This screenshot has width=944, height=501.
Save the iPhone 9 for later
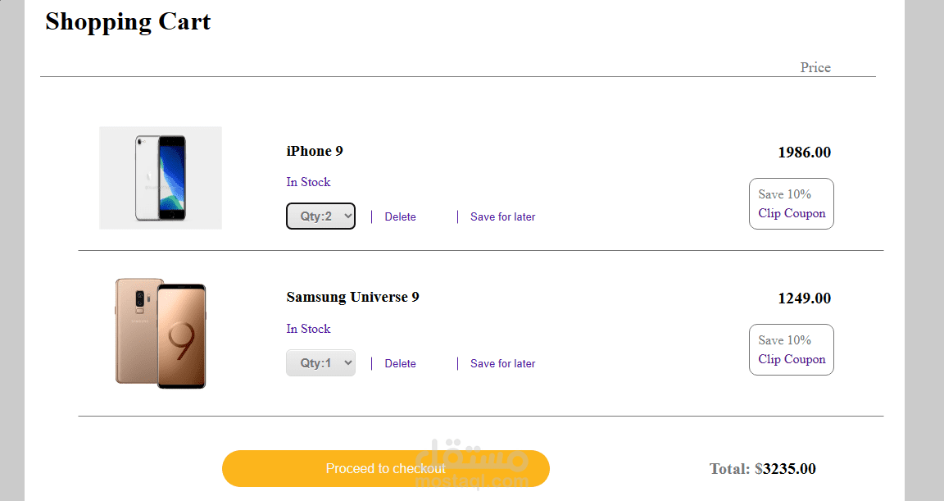[x=502, y=217]
